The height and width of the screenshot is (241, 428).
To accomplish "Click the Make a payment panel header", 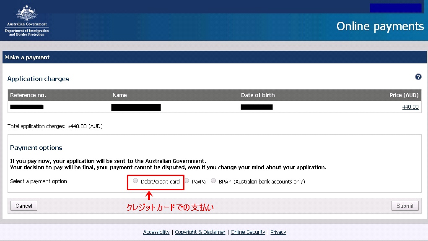I will [x=27, y=58].
